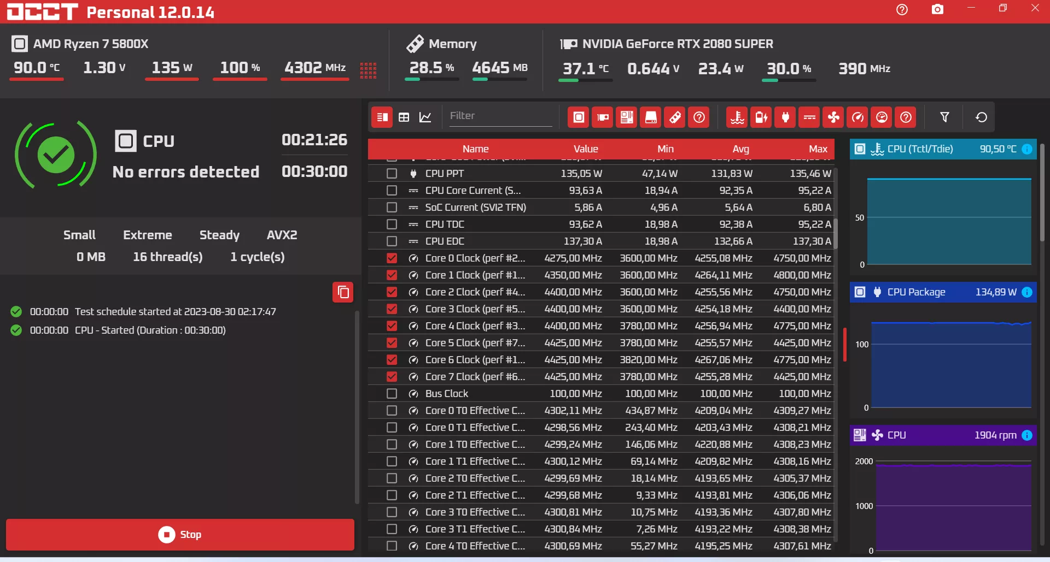Sort sensors by the Min column
The width and height of the screenshot is (1050, 562).
[x=666, y=149]
